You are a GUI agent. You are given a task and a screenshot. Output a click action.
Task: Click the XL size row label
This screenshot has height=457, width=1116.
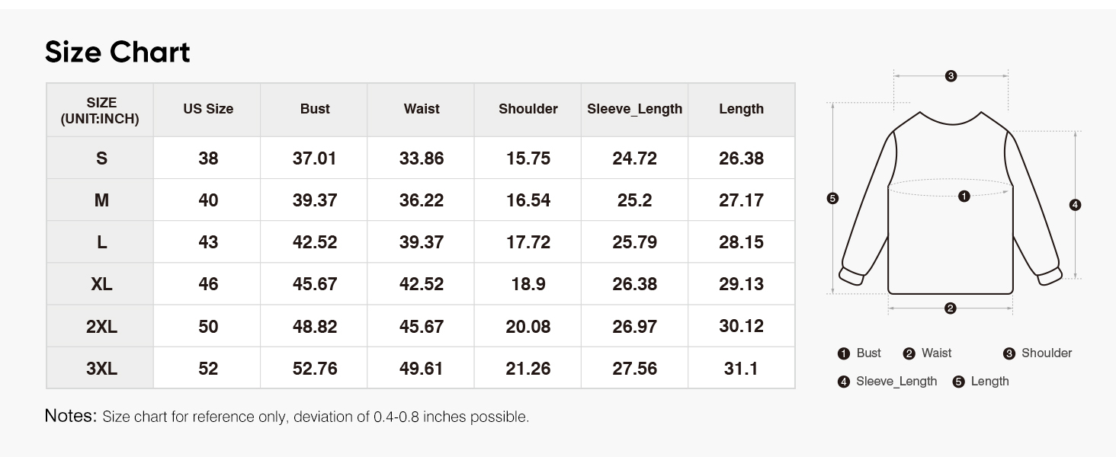pyautogui.click(x=101, y=284)
